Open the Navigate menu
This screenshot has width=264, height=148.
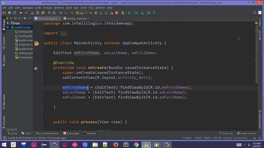28,8
